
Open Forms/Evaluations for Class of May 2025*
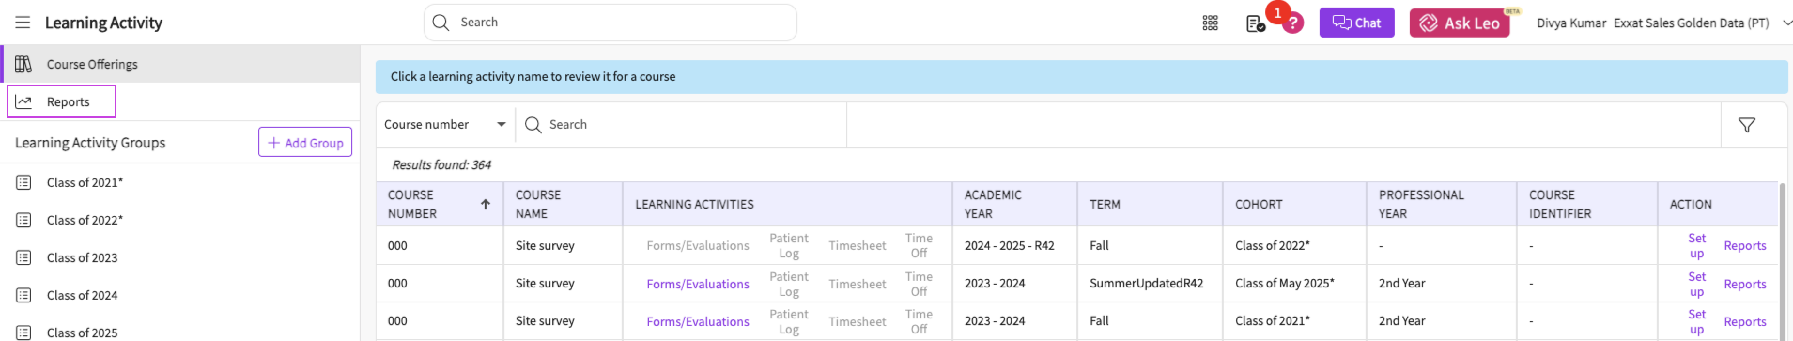(x=697, y=284)
